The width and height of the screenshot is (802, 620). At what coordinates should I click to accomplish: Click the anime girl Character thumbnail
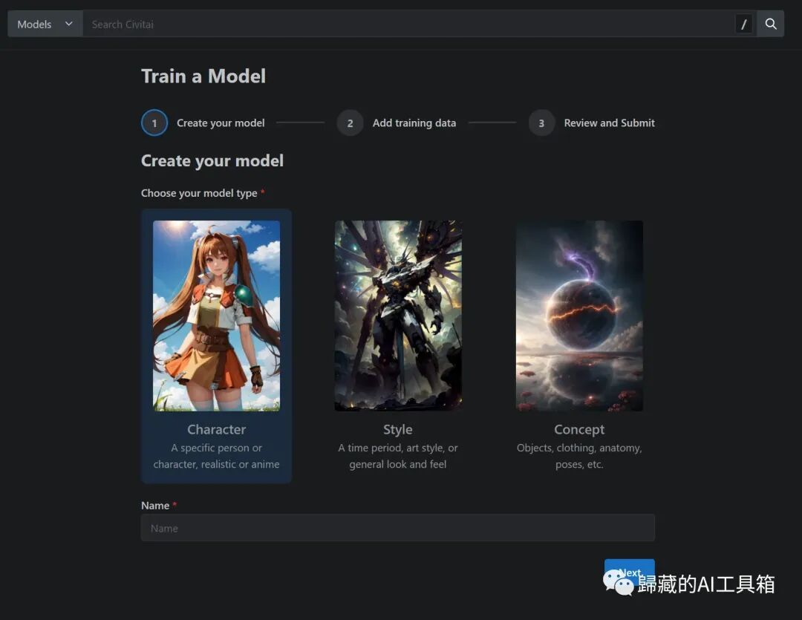click(216, 316)
